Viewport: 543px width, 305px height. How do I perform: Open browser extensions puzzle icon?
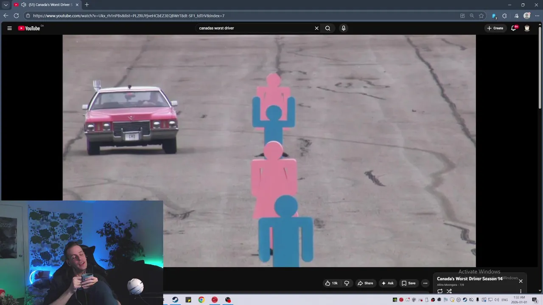pos(504,16)
